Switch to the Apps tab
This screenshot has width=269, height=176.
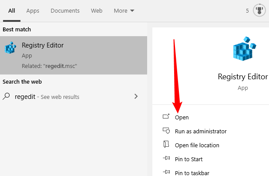(x=33, y=10)
